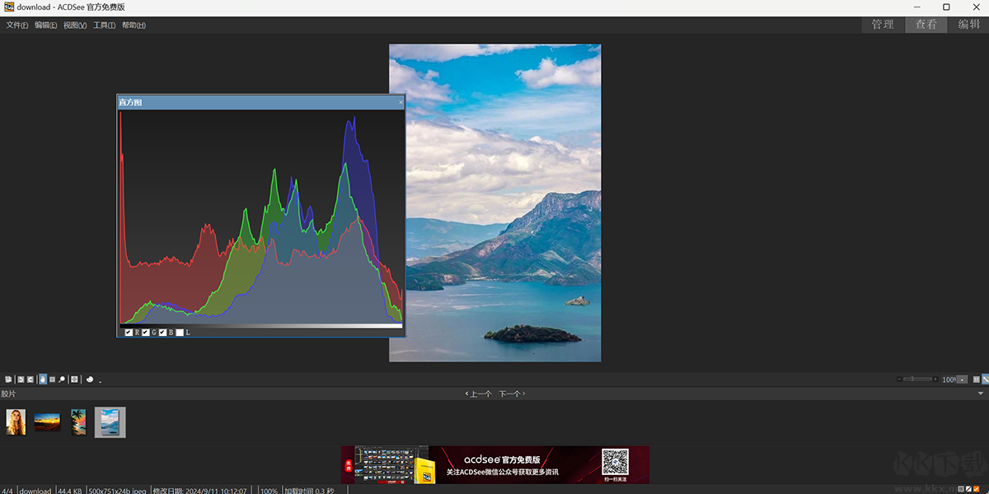Viewport: 989px width, 494px height.
Task: Open the 视图(V) menu
Action: click(75, 26)
